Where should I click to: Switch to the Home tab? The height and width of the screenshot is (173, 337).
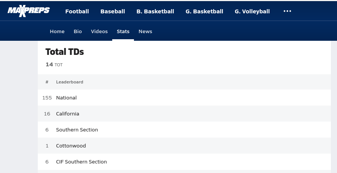click(57, 32)
